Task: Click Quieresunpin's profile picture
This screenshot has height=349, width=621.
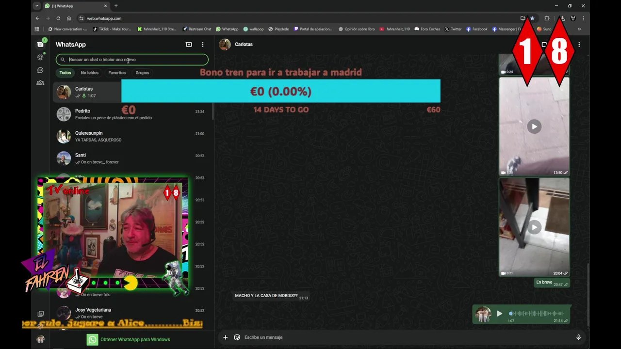Action: tap(64, 136)
